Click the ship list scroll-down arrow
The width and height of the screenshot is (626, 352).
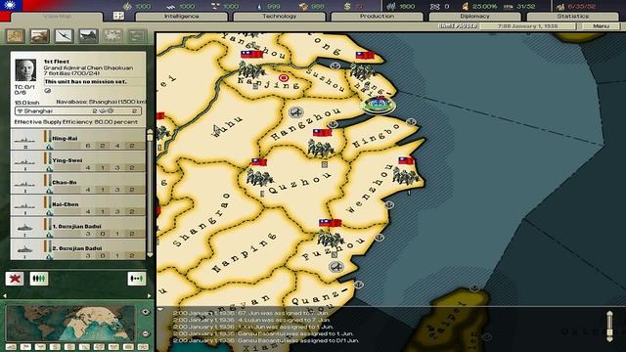pos(150,254)
